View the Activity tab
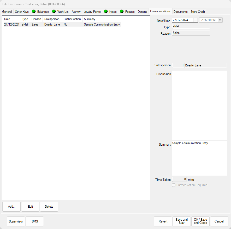Image resolution: width=231 pixels, height=229 pixels. coord(76,11)
